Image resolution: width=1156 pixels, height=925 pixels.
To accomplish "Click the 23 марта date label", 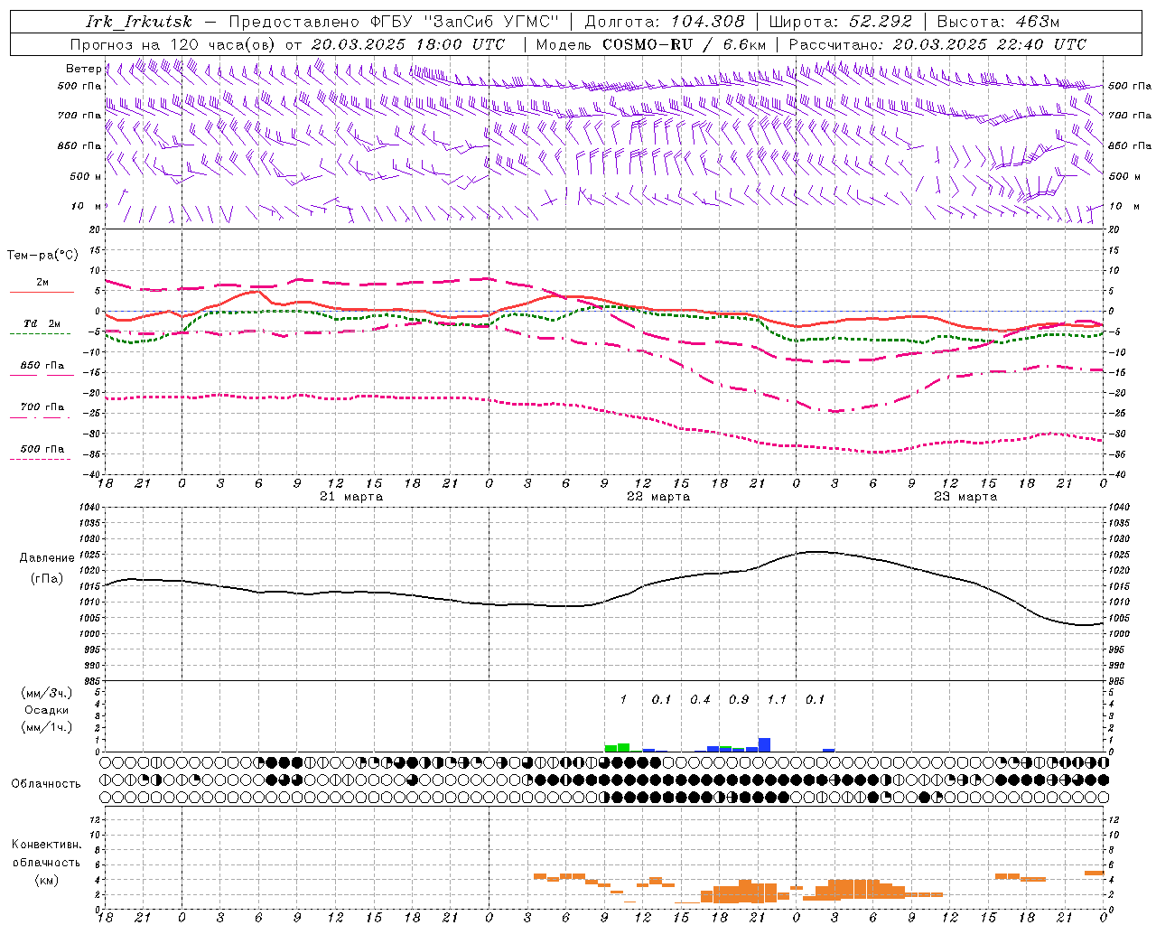I will coord(965,497).
